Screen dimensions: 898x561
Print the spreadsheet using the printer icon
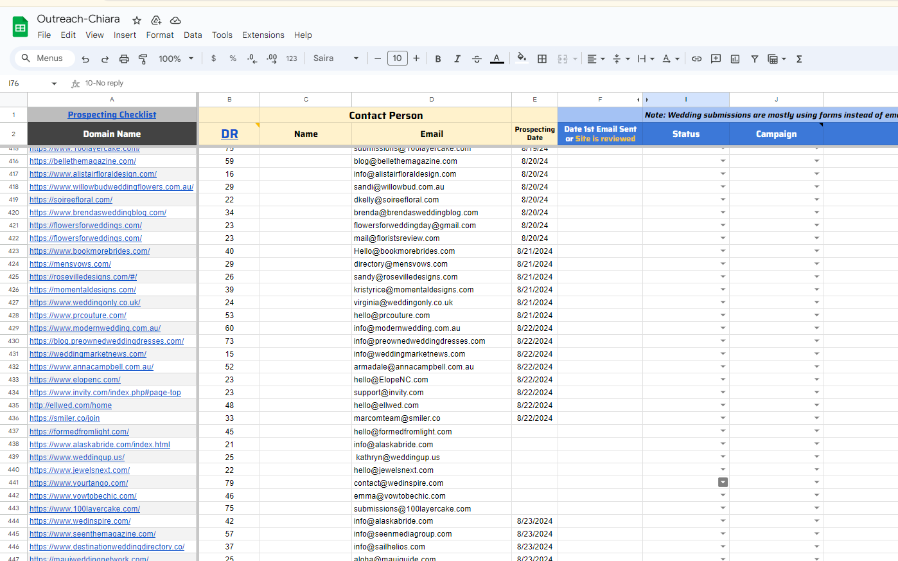pyautogui.click(x=124, y=58)
